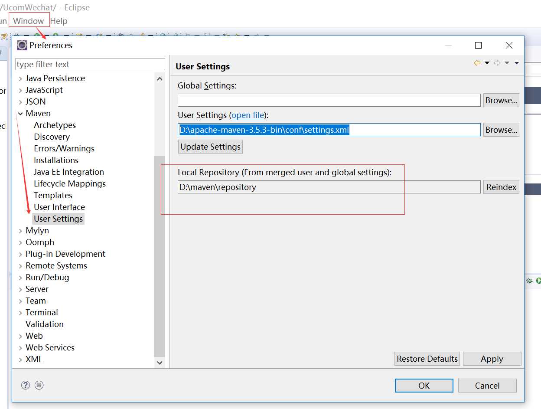Click tree scrollbar down arrow
This screenshot has width=541, height=409.
pyautogui.click(x=160, y=362)
